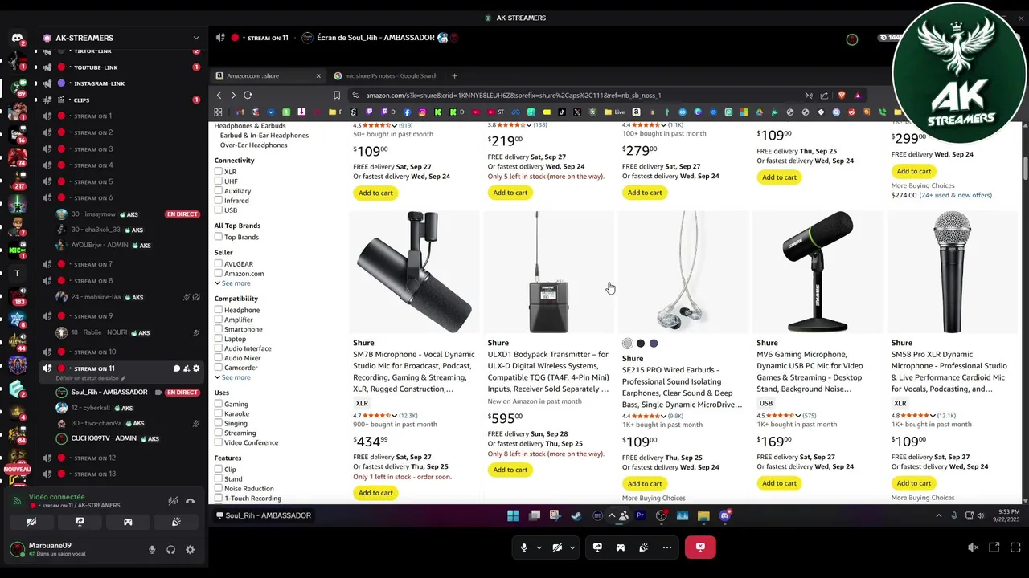Mute microphone next to Marouane09
The image size is (1029, 578).
(x=152, y=550)
